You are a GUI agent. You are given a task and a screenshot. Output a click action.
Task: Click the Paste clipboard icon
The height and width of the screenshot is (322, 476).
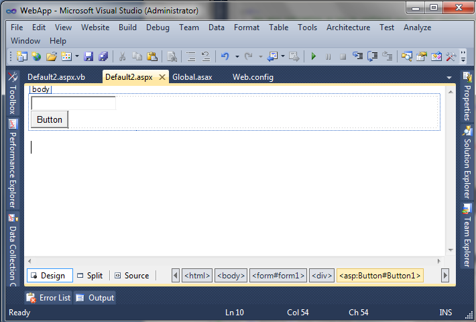click(x=152, y=56)
